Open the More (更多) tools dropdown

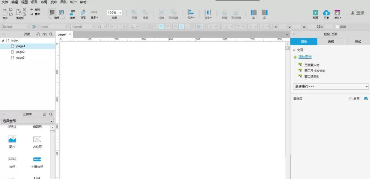94,14
